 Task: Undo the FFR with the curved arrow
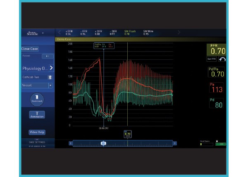[222, 60]
